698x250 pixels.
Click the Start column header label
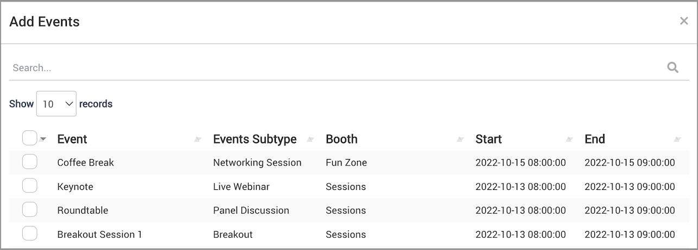tap(488, 139)
